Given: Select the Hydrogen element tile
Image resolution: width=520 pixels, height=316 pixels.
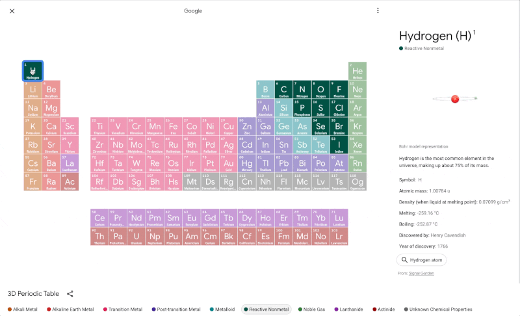Looking at the screenshot, I should coord(33,71).
